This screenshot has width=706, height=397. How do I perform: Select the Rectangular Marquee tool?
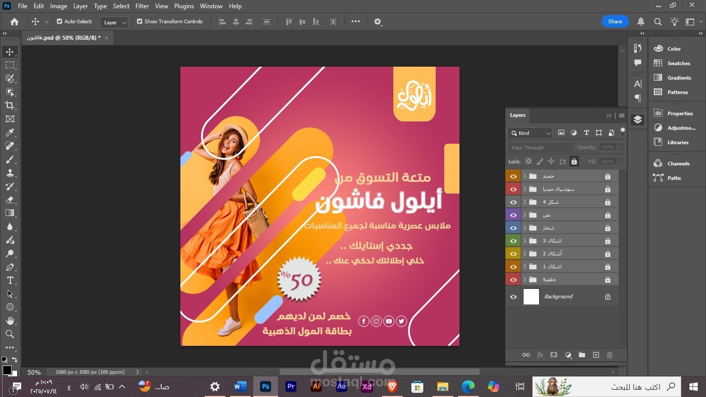10,65
